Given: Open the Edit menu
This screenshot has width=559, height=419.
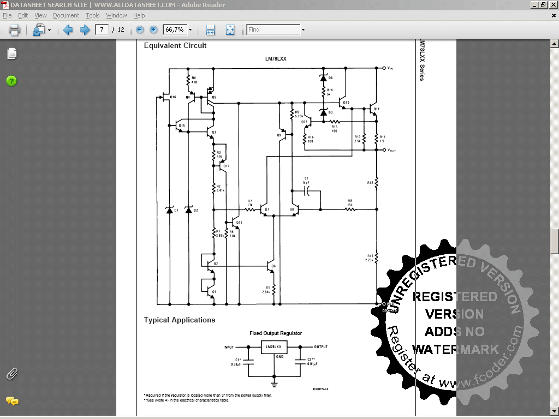Looking at the screenshot, I should [x=23, y=15].
